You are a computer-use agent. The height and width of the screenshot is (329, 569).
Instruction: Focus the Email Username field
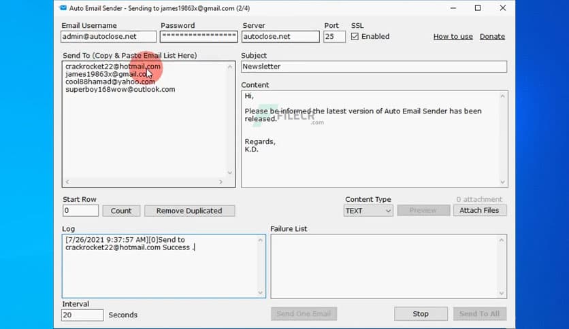[108, 37]
